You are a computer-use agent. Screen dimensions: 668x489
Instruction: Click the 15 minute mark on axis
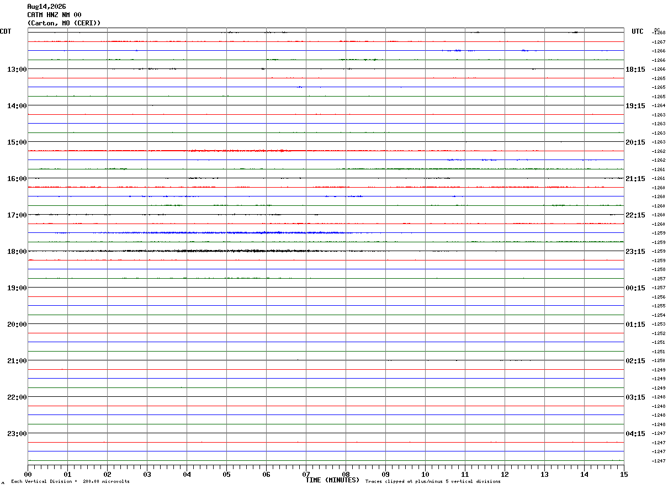coord(624,474)
